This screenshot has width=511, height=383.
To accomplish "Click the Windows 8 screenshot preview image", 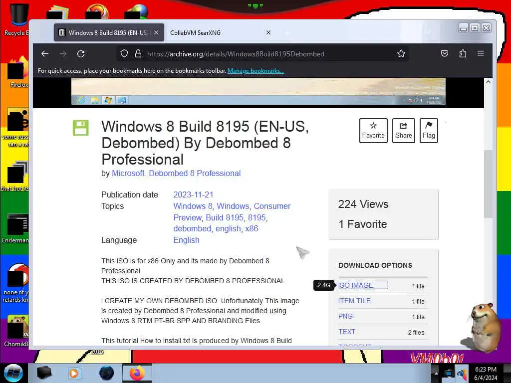I will point(258,91).
